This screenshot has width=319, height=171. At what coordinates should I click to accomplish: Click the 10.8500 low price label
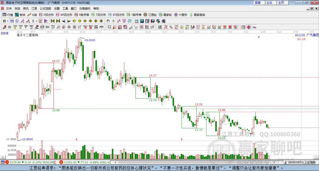[x=27, y=139]
